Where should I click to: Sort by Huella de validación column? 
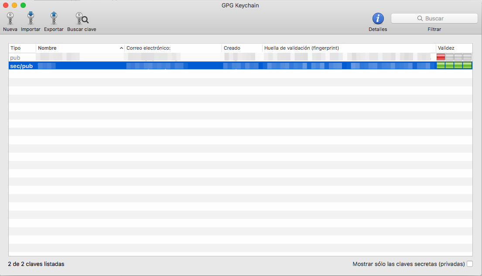point(349,48)
